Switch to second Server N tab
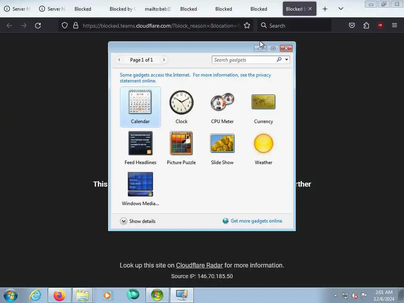The image size is (404, 303). (52, 9)
